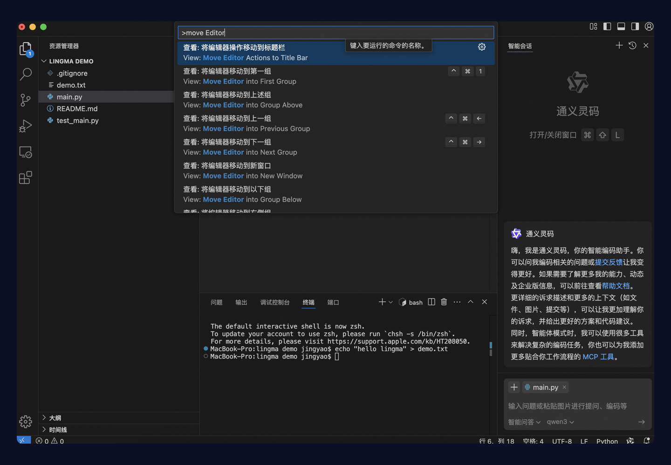Switch to the 终端 panel tab

point(308,302)
